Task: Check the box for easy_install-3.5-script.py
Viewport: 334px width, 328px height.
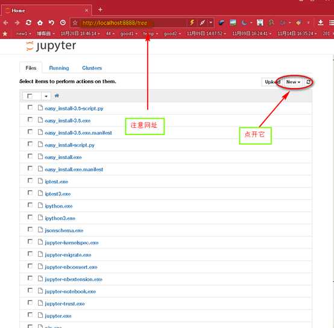Action: 30,107
